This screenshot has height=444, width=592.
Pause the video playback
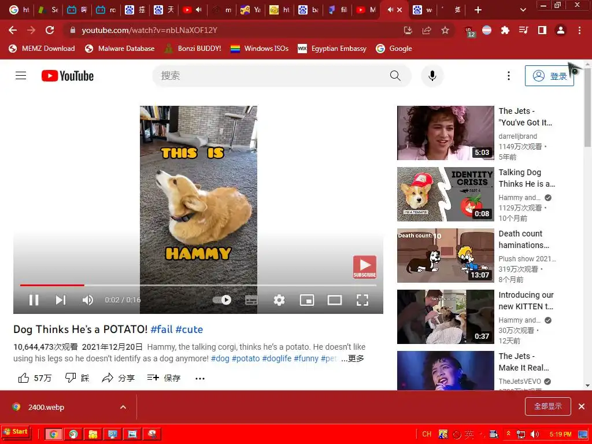coord(34,300)
